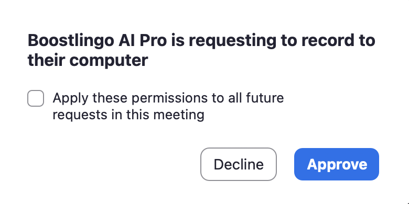The image size is (409, 204).
Task: Check the Apply these permissions checkbox
Action: pos(36,98)
